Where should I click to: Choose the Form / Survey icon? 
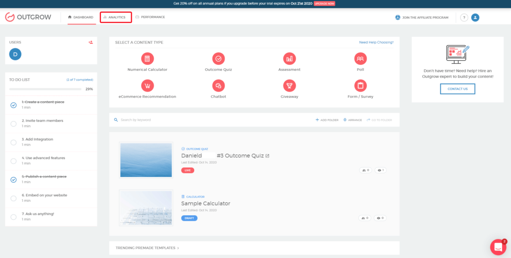[360, 86]
